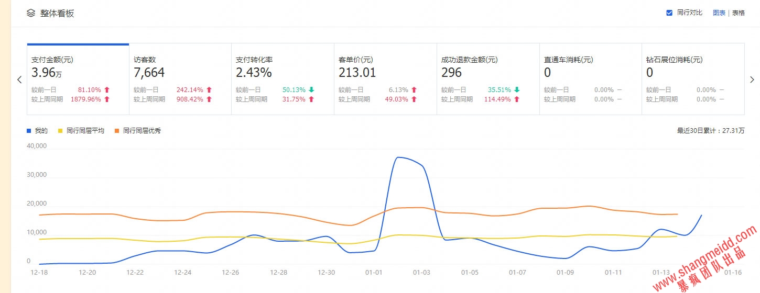Click the blue line peak near 01-02
The image size is (760, 293).
pos(398,157)
